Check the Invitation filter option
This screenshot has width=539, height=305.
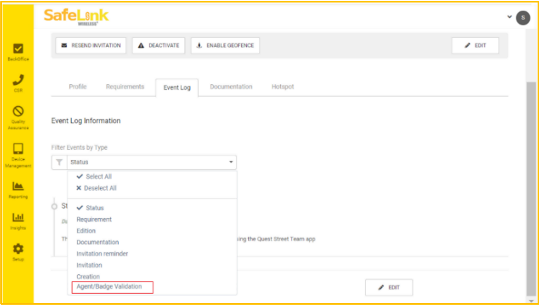coord(89,265)
